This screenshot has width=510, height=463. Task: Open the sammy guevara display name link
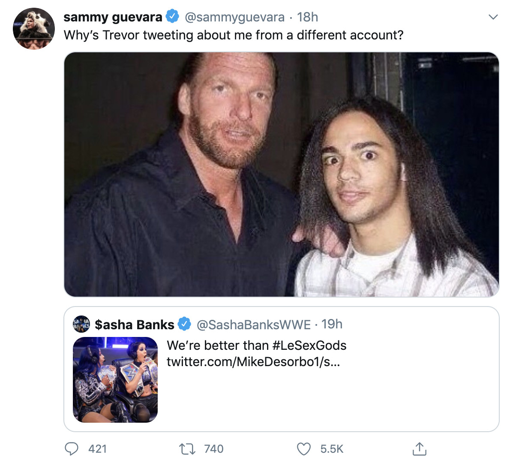tap(113, 17)
